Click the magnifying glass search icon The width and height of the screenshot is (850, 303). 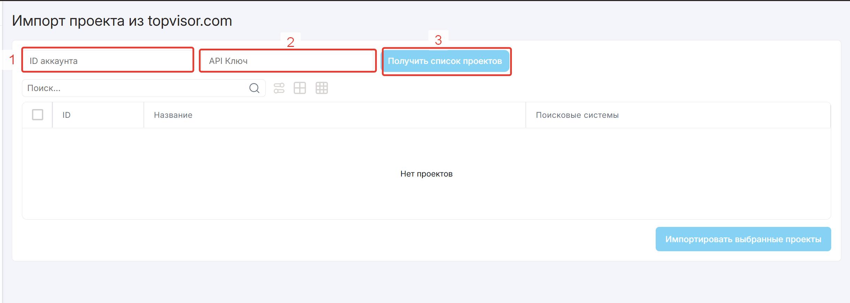tap(254, 88)
